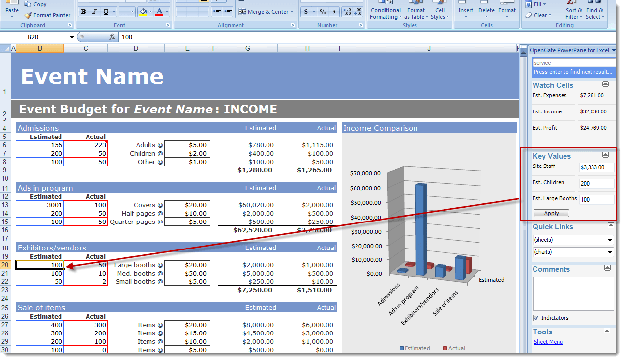The width and height of the screenshot is (623, 360).
Task: Activate the Format Painter
Action: 47,15
